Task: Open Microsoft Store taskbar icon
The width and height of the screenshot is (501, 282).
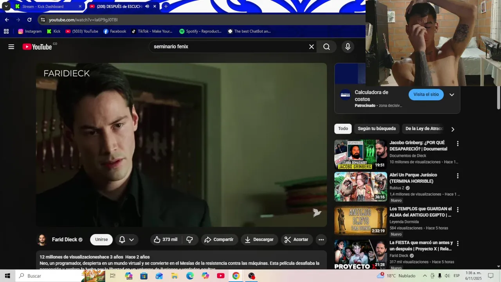Action: [144, 276]
